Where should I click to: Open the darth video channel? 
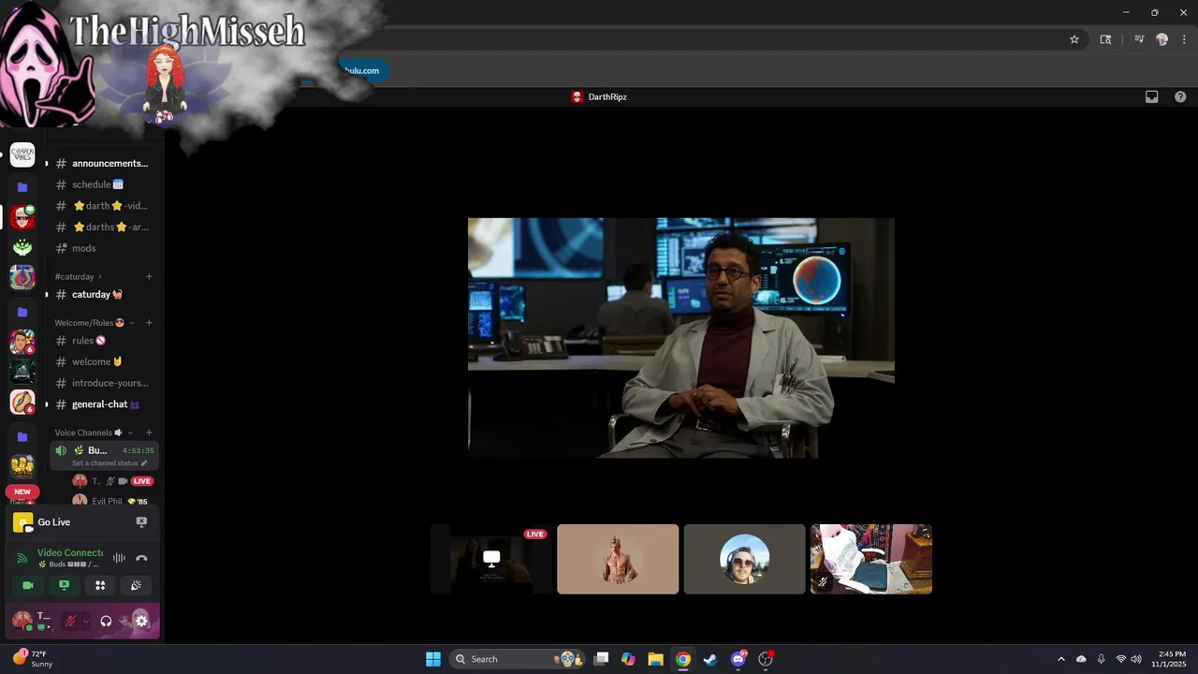coord(103,206)
